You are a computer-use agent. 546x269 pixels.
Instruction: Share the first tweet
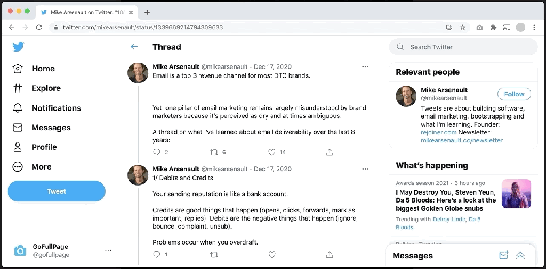330,152
